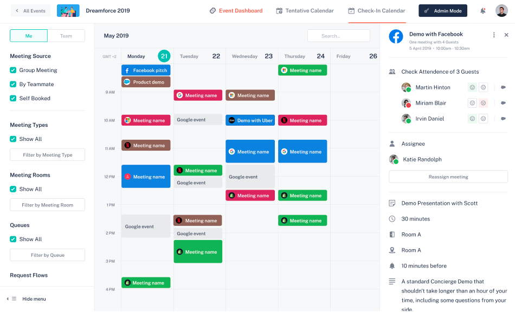Mark Miriam Blair as absent with sad face
Image resolution: width=515 pixels, height=324 pixels.
point(483,103)
